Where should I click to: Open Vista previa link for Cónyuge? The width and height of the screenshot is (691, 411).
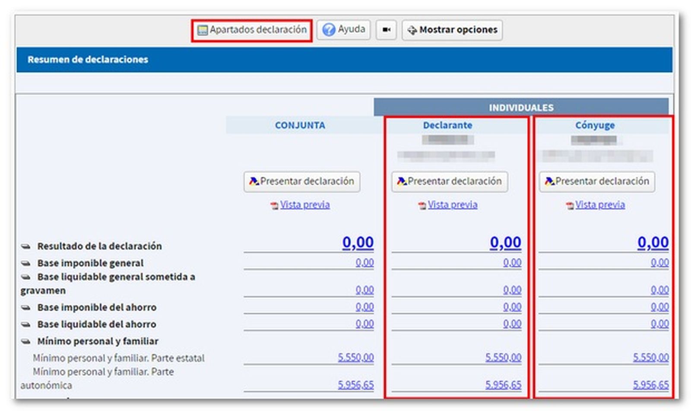point(600,204)
